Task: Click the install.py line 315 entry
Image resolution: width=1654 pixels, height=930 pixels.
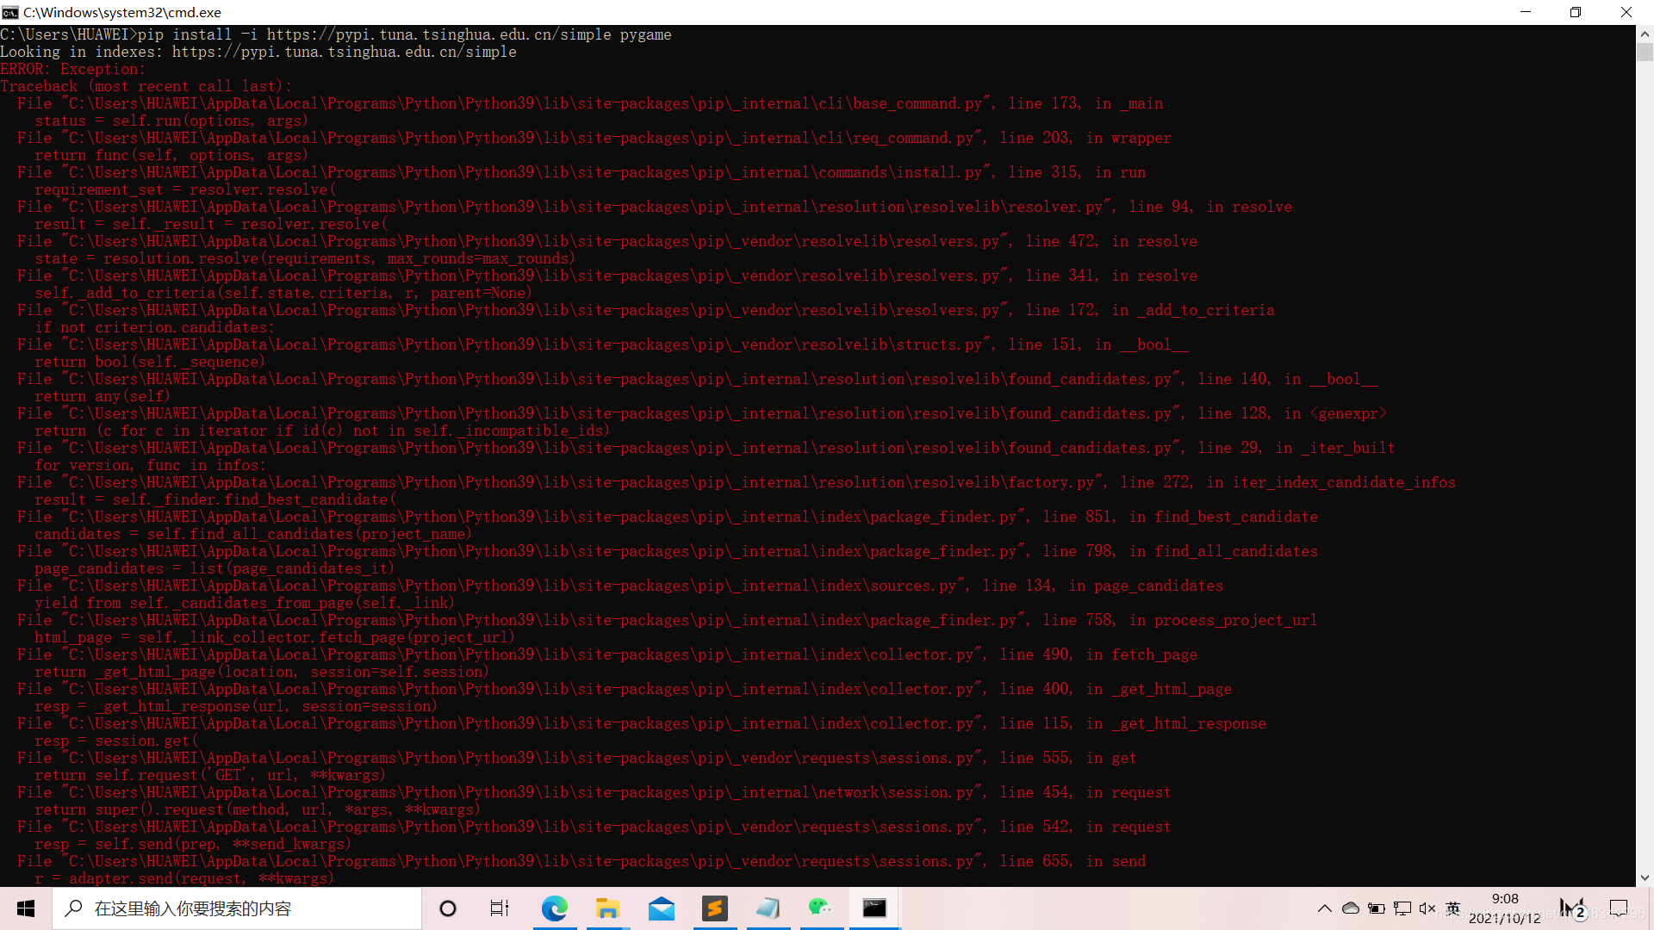Action: [581, 172]
